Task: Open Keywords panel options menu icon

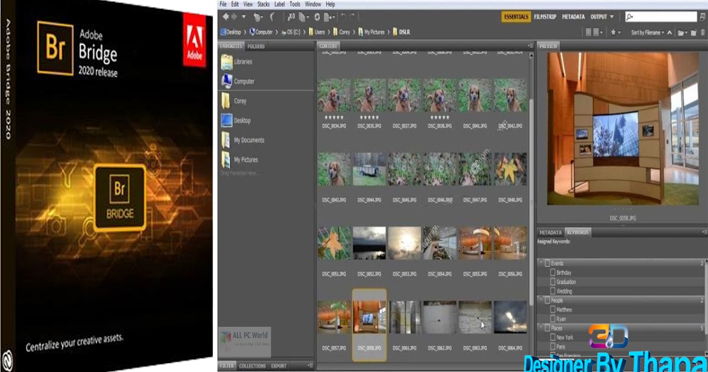Action: (x=704, y=233)
